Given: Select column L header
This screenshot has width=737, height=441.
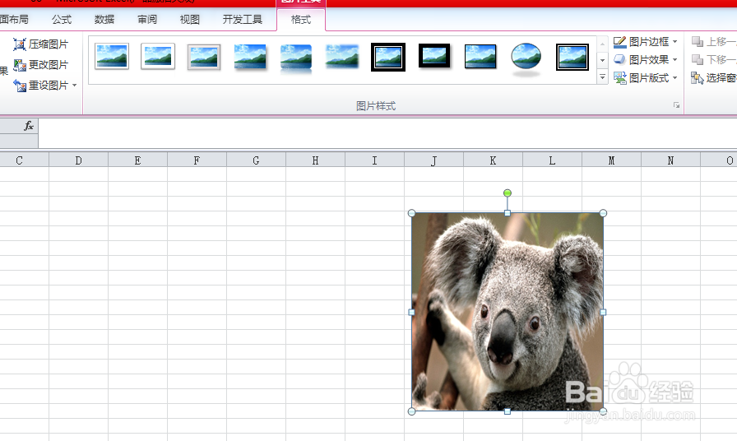Looking at the screenshot, I should 552,160.
